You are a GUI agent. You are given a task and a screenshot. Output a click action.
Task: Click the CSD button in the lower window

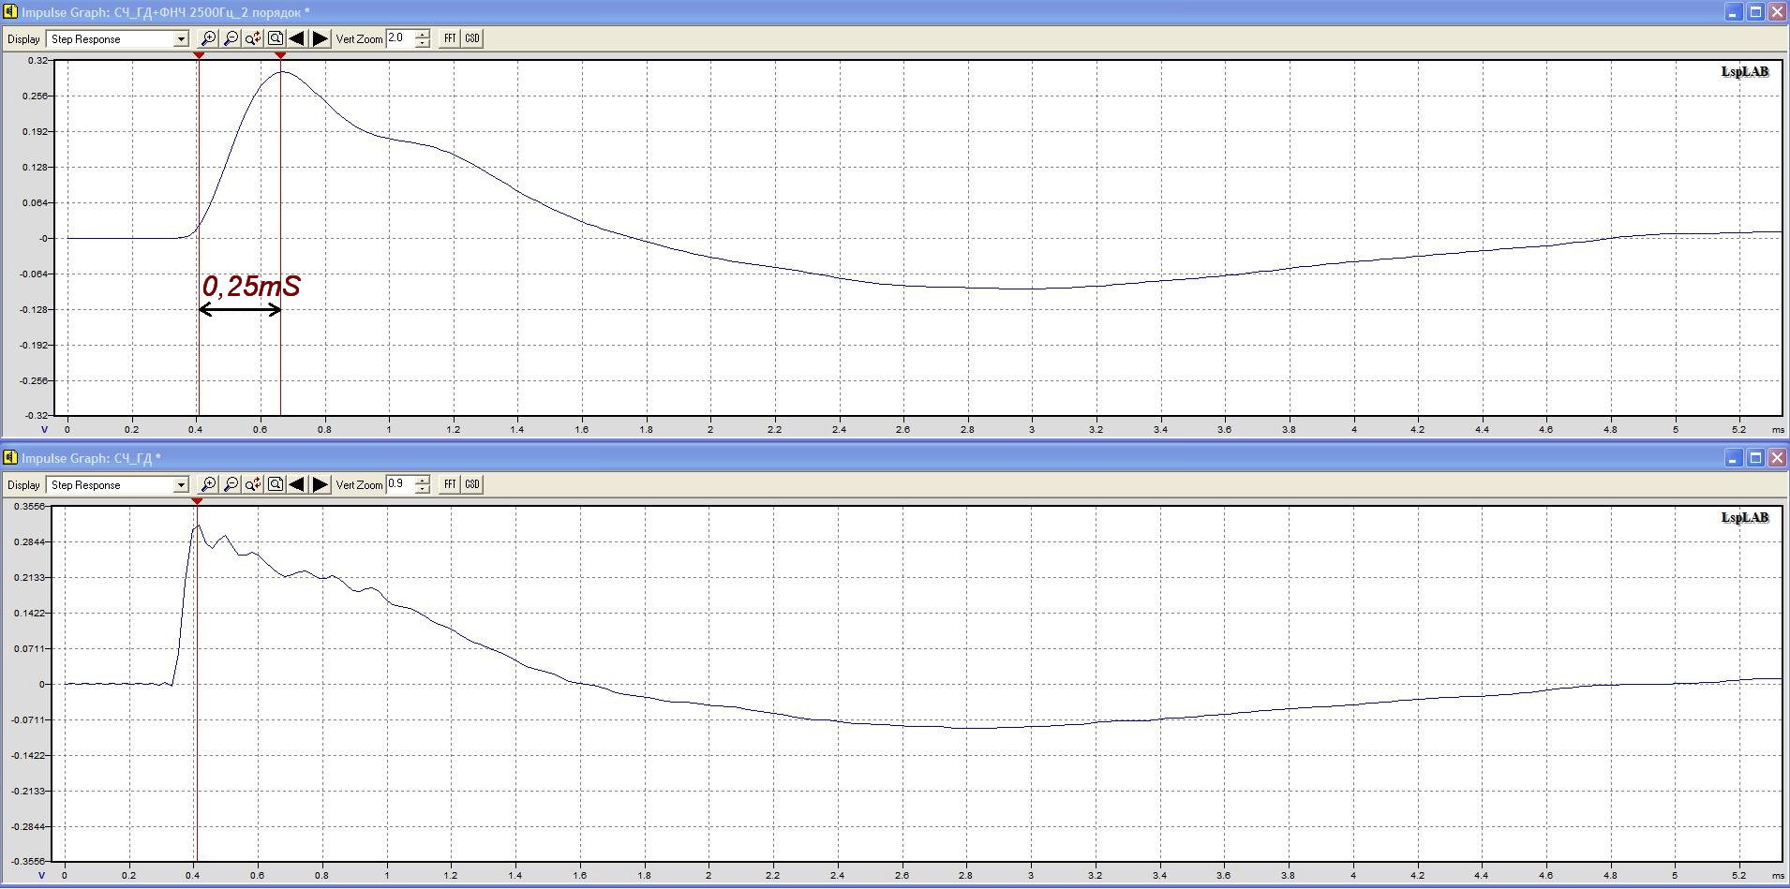point(472,484)
